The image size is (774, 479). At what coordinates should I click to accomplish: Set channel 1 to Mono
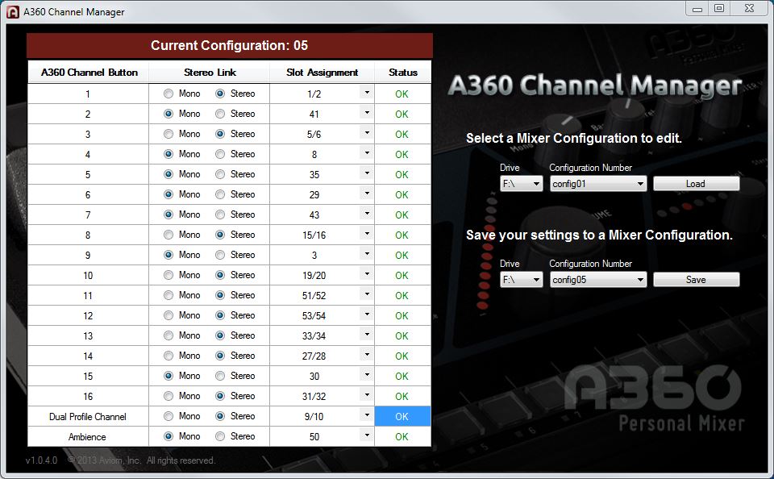[x=169, y=94]
